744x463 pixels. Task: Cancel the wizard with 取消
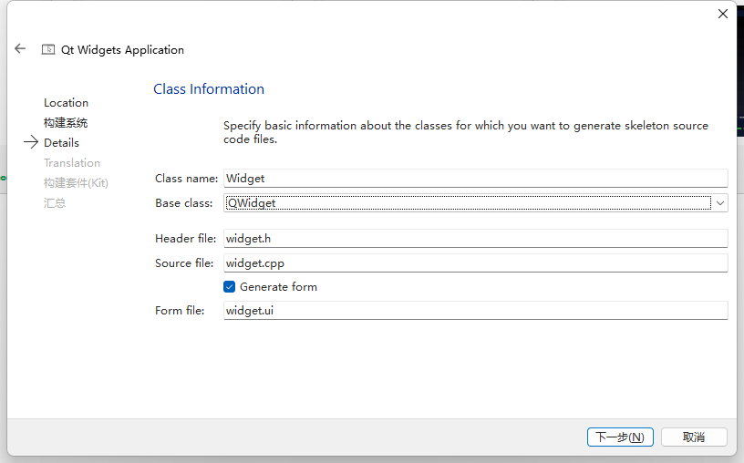[694, 437]
